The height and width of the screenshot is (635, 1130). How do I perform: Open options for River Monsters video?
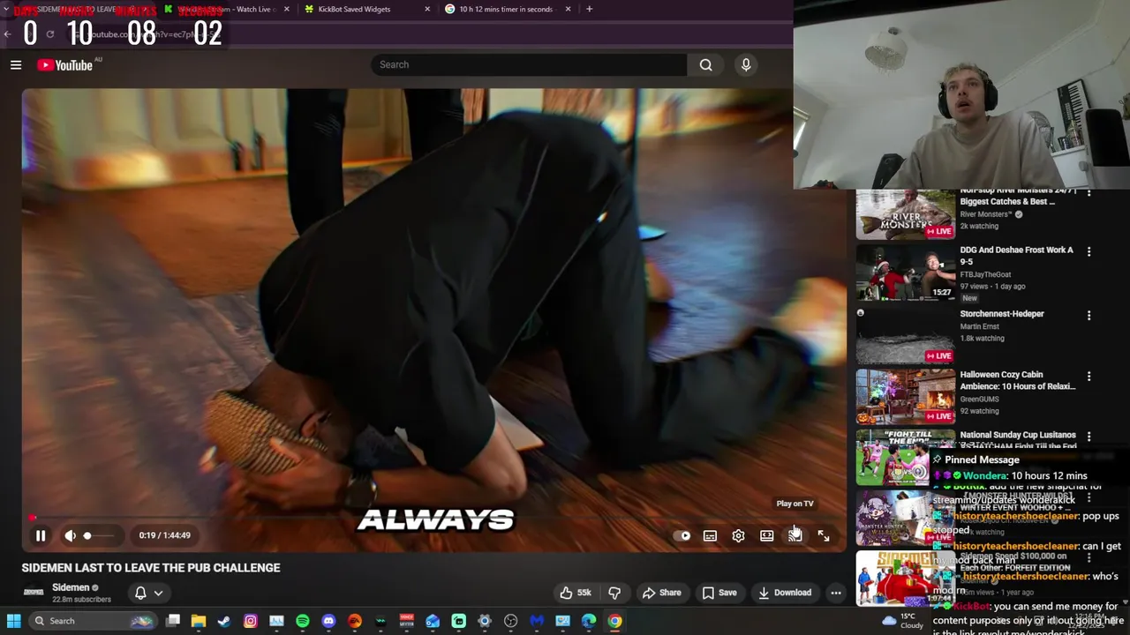point(1089,192)
